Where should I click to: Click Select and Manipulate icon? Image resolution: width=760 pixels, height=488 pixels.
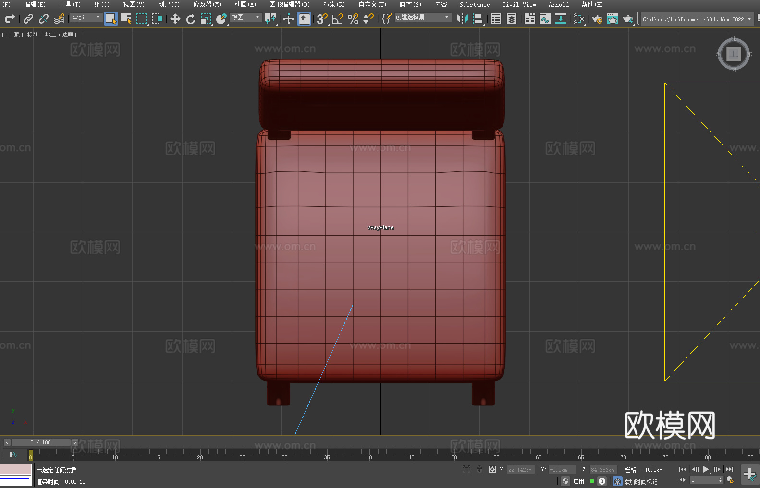tap(289, 19)
